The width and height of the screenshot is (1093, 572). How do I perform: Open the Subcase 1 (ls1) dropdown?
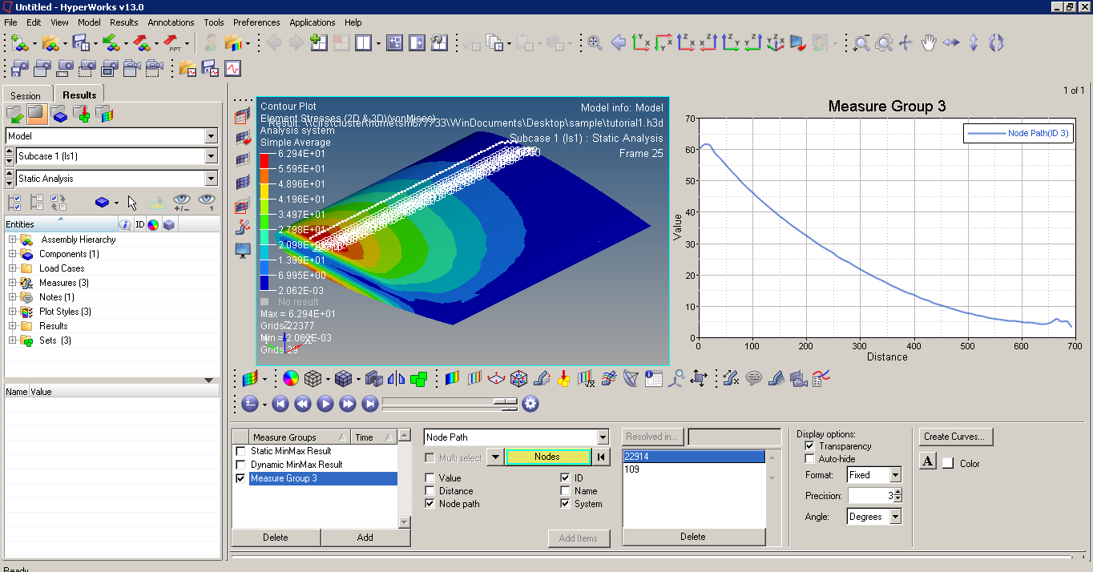pyautogui.click(x=211, y=156)
